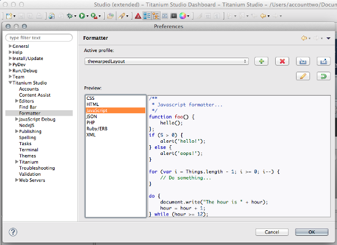Expand the PyDev tree node
Image resolution: width=337 pixels, height=245 pixels.
pyautogui.click(x=10, y=64)
